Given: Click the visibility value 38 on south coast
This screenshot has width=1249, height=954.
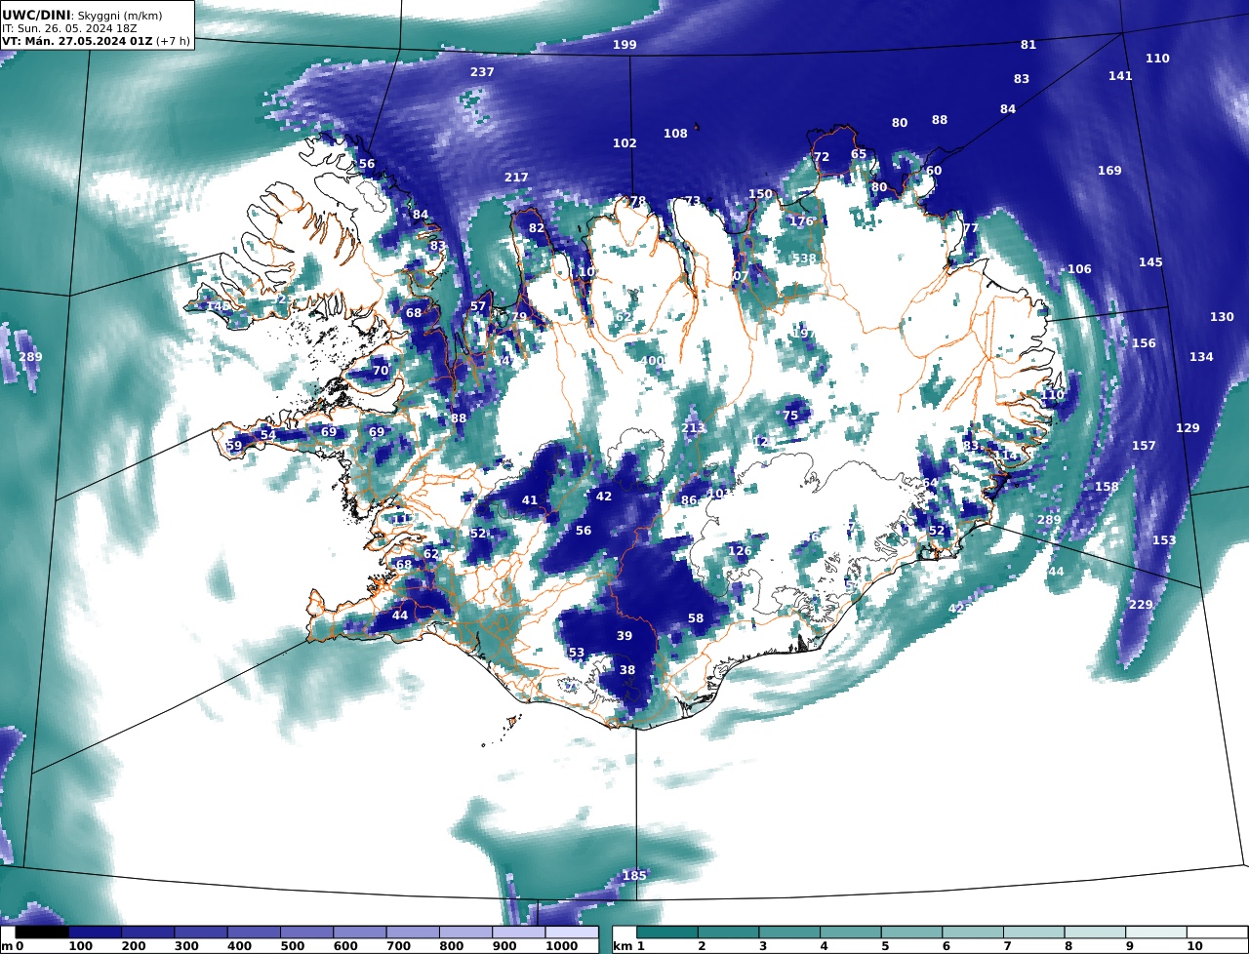Looking at the screenshot, I should coord(627,670).
